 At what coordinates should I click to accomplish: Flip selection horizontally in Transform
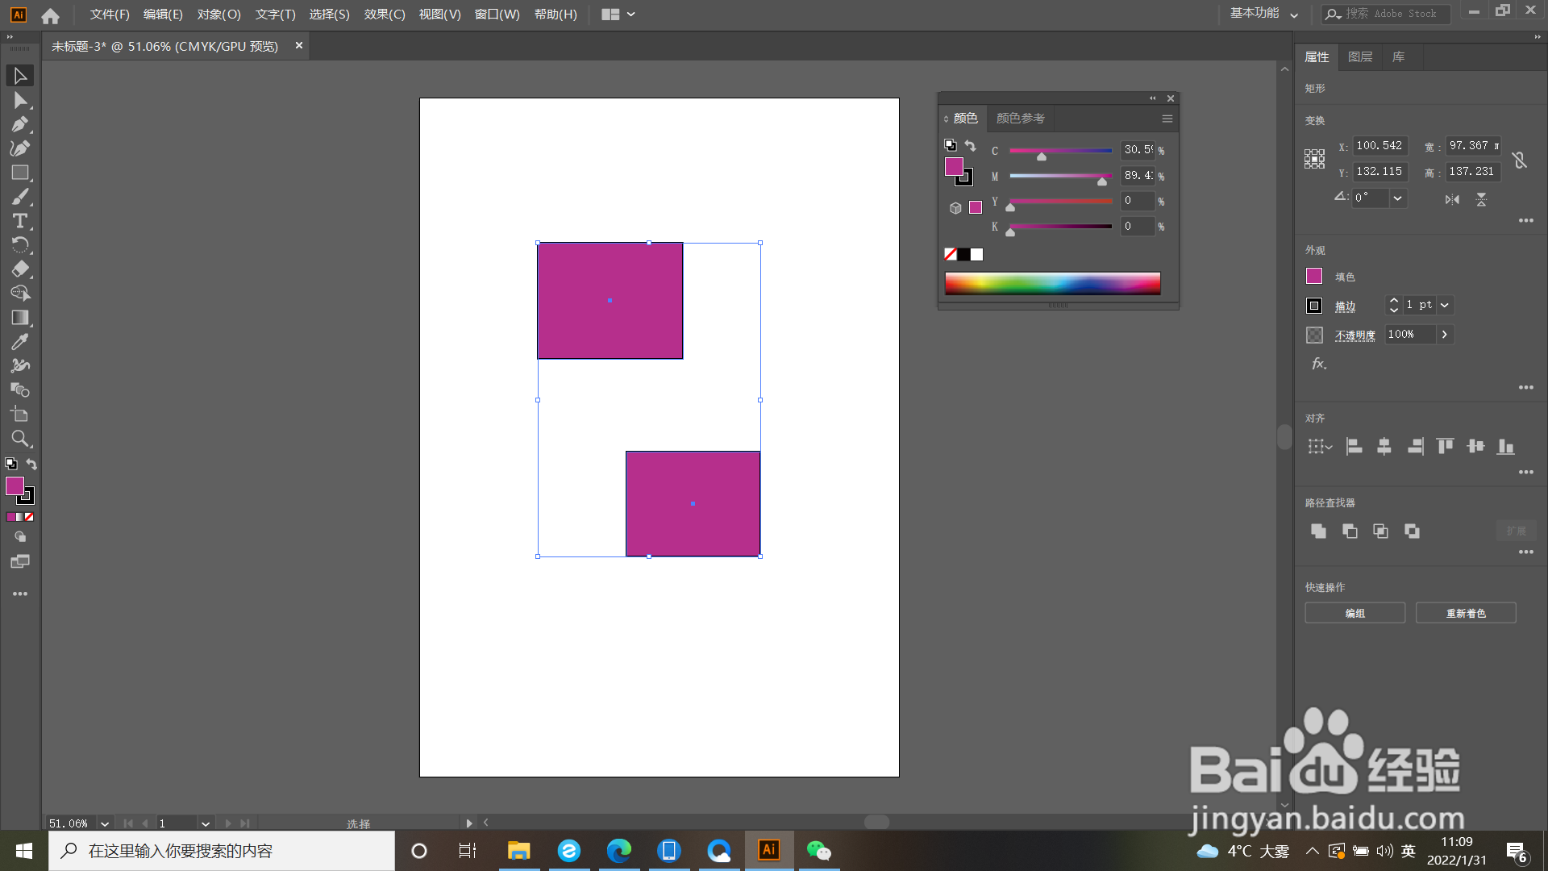pos(1452,199)
